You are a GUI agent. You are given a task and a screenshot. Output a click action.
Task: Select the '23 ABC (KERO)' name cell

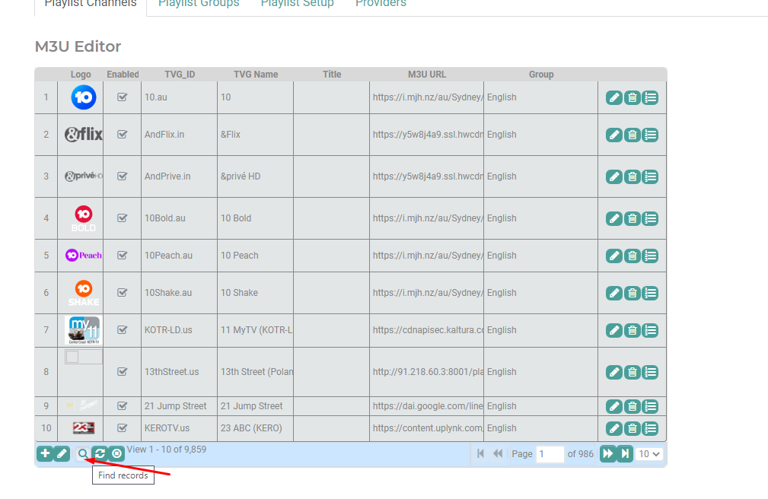point(255,428)
